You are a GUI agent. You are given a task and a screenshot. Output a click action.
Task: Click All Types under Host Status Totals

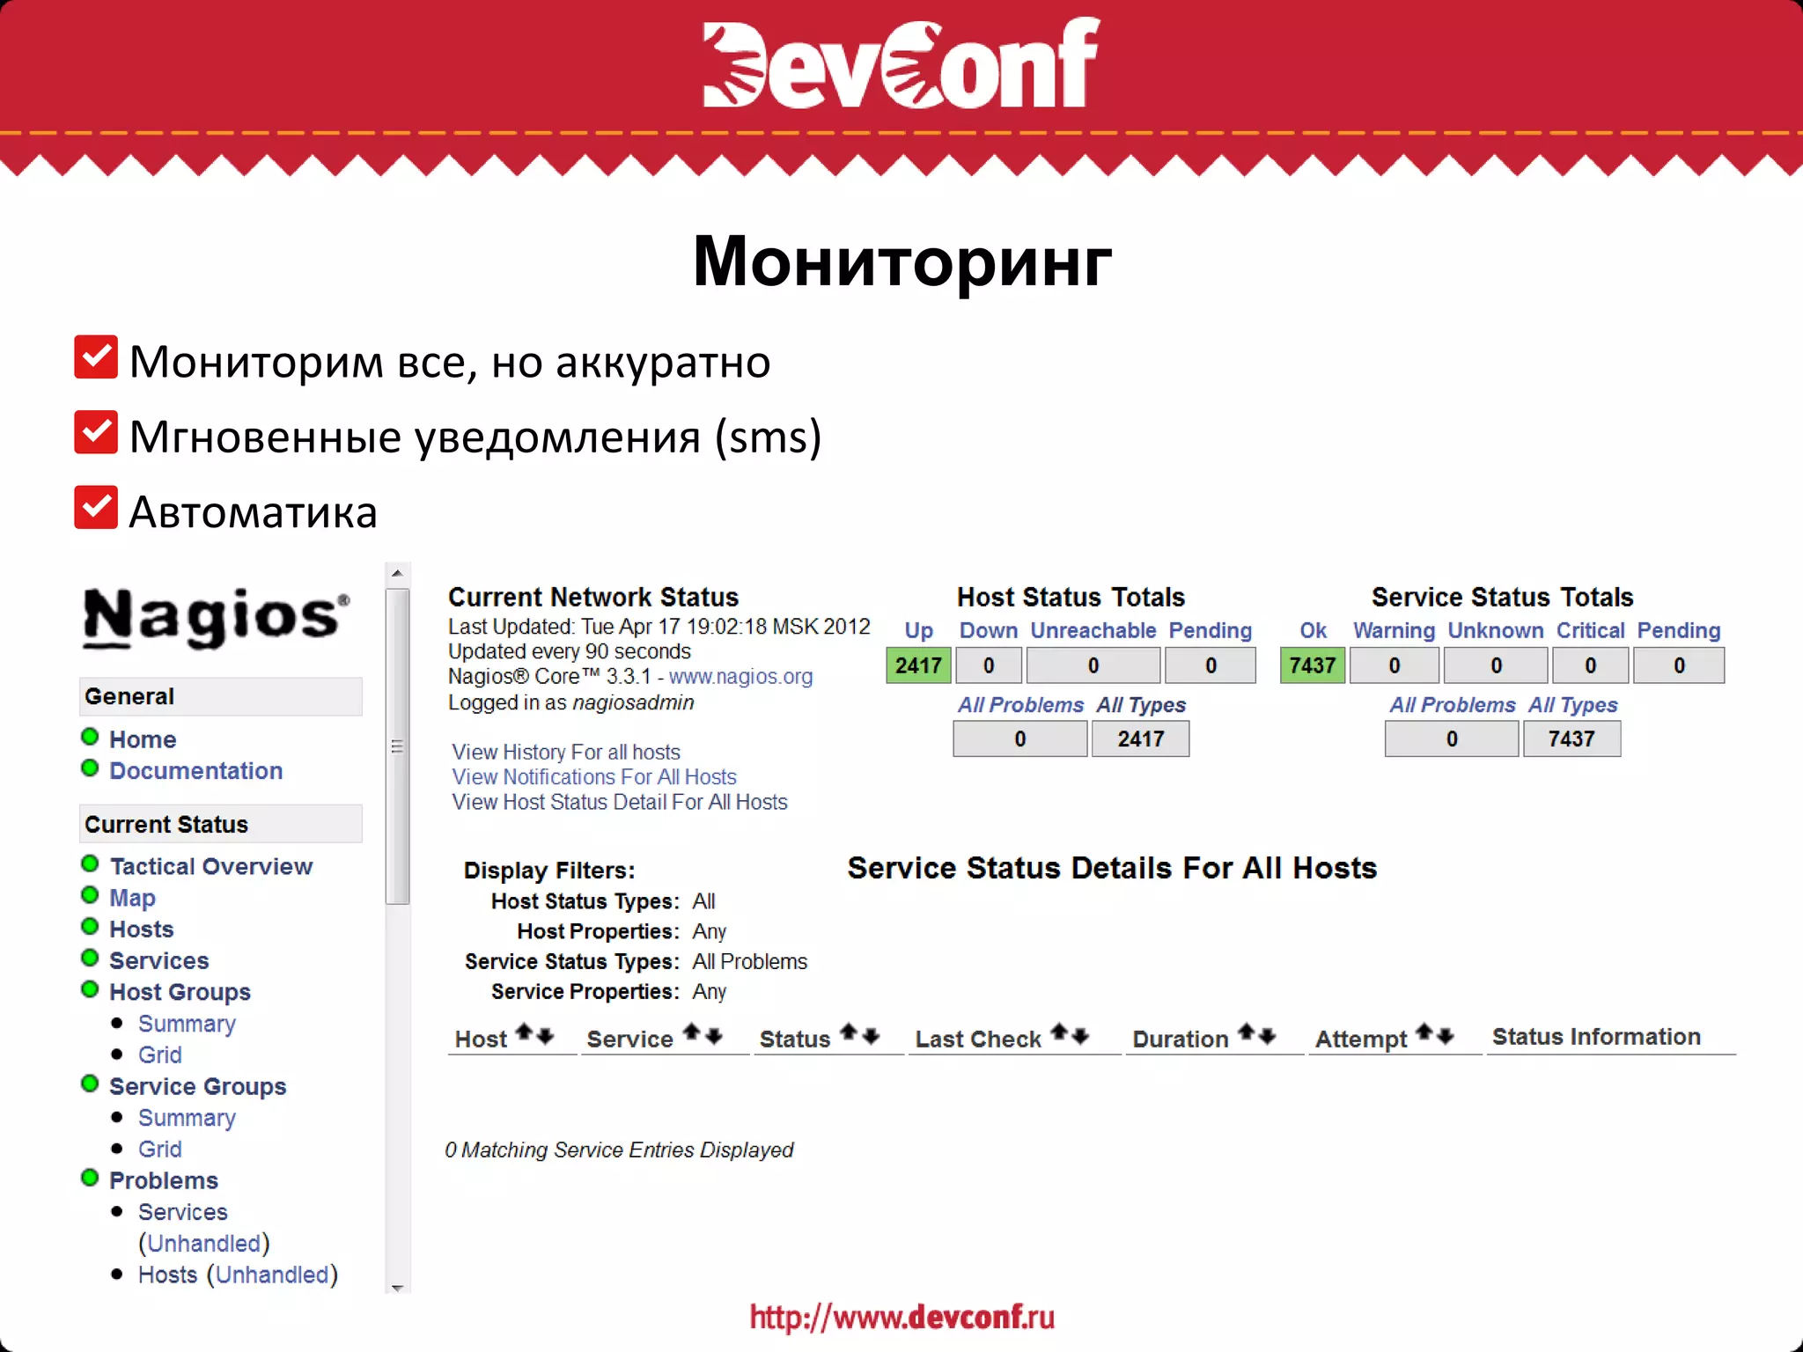click(x=1141, y=705)
